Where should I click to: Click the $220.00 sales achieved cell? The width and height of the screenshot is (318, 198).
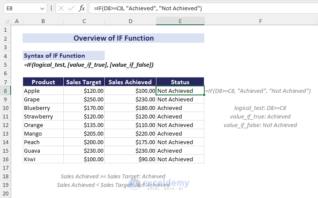point(130,133)
